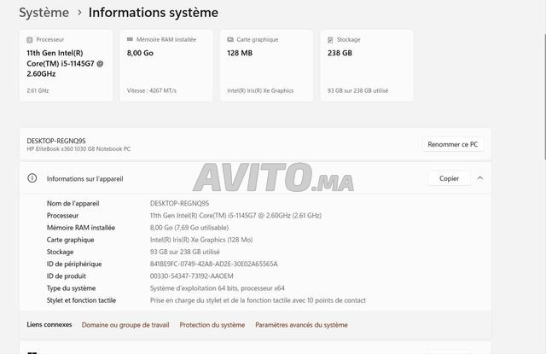This screenshot has height=354, width=546.
Task: Select the Carte graphique 128 MB card
Action: click(266, 66)
